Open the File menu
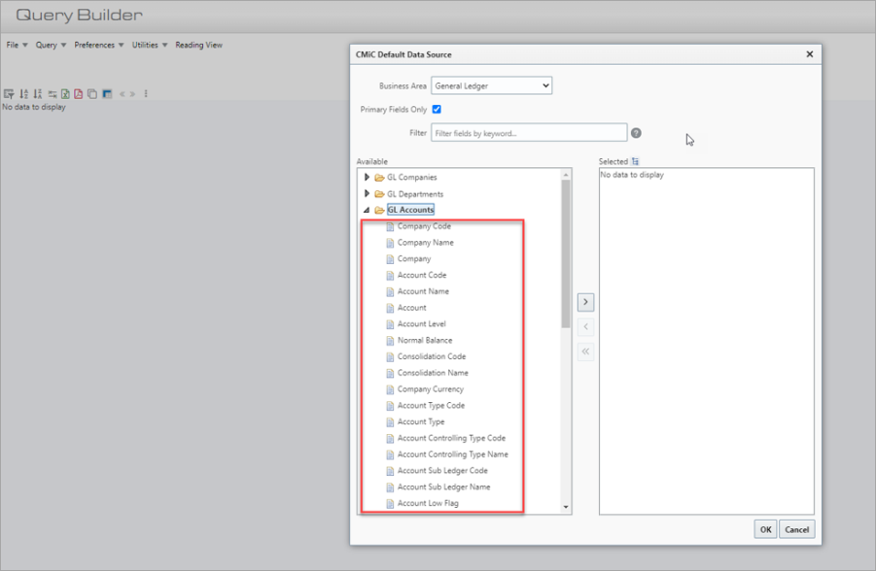This screenshot has width=876, height=571. 17,45
